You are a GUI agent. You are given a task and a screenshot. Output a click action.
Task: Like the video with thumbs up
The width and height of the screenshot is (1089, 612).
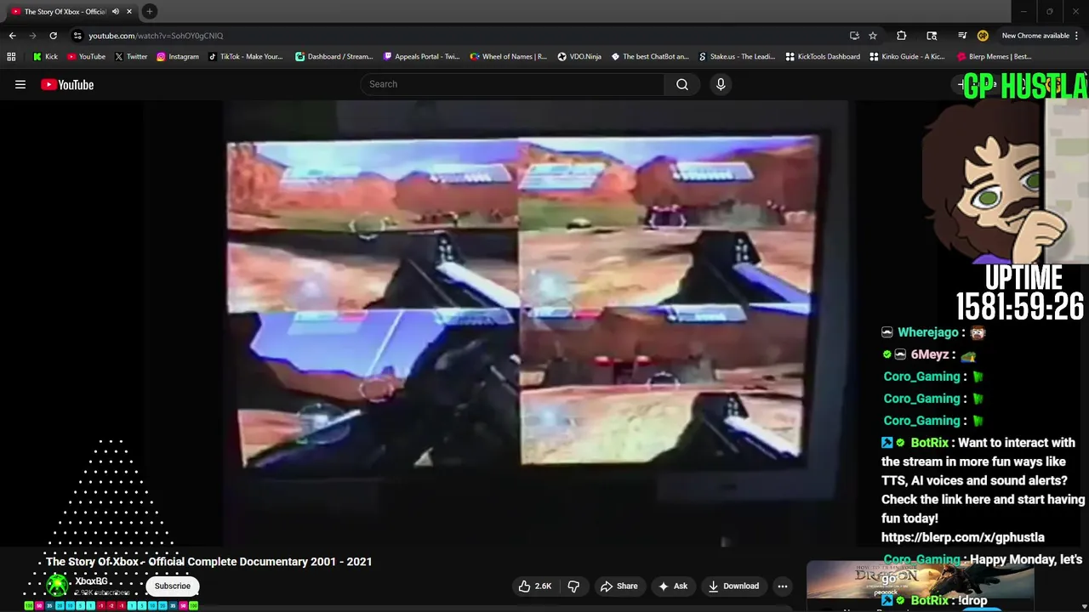pyautogui.click(x=535, y=586)
